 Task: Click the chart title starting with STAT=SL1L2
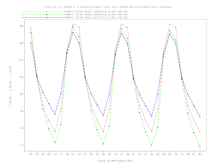point(108,7)
